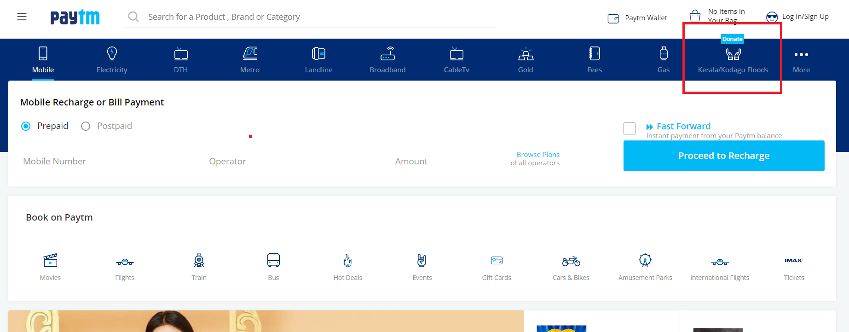
Task: Select the Postpaid radio button
Action: [x=86, y=126]
